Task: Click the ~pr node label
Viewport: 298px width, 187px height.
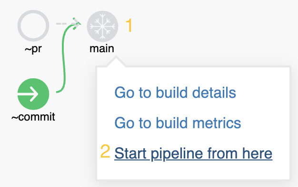Action: [33, 49]
